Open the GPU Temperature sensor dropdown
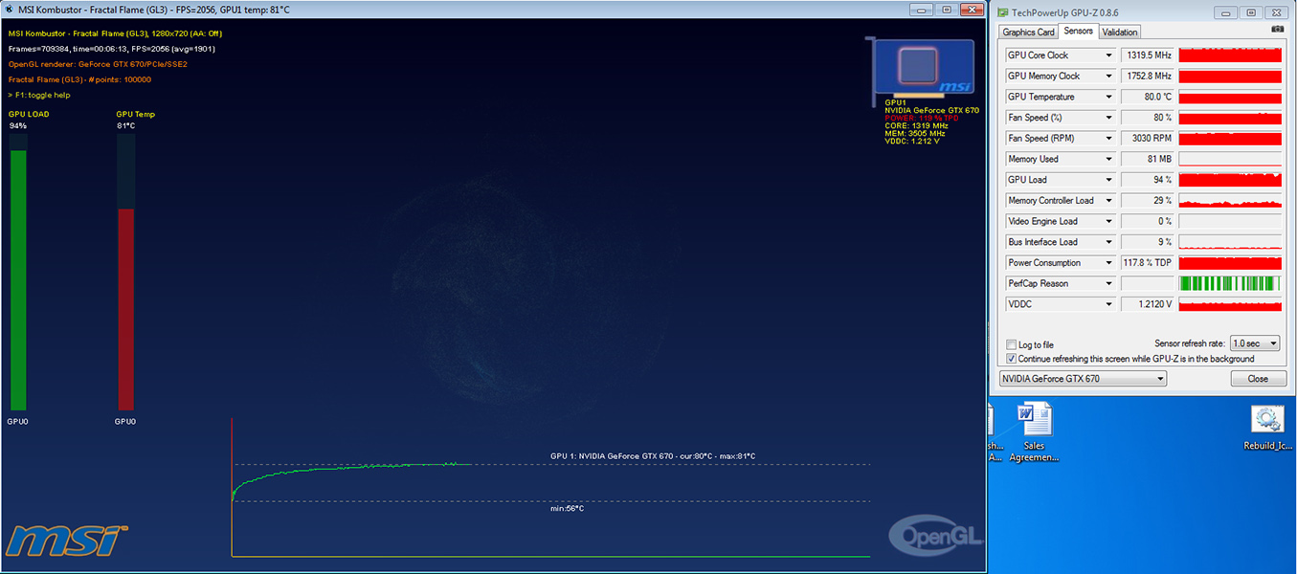Screen dimensions: 1297x574 pyautogui.click(x=1109, y=97)
